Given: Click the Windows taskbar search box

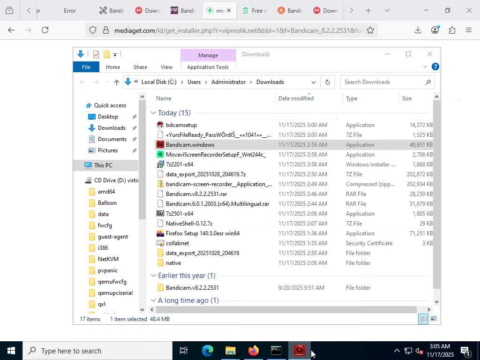Looking at the screenshot, I should coord(97,351).
